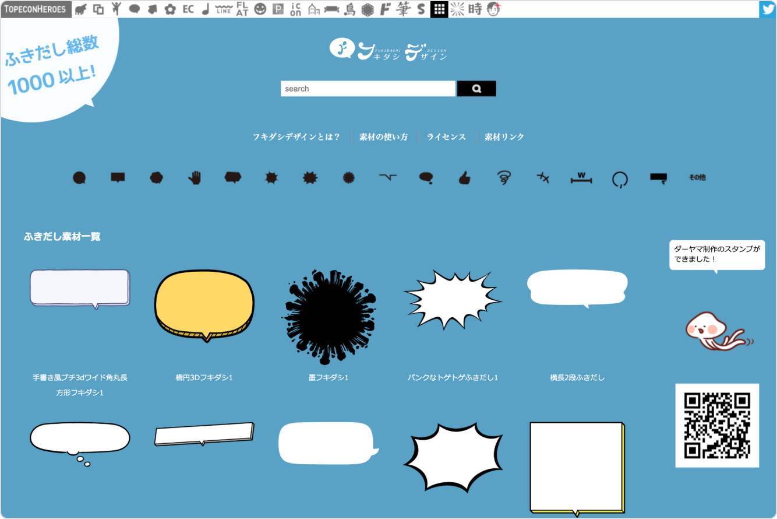The height and width of the screenshot is (519, 777).
Task: Open the oval thought bubble thumbnail
Action: tap(80, 444)
